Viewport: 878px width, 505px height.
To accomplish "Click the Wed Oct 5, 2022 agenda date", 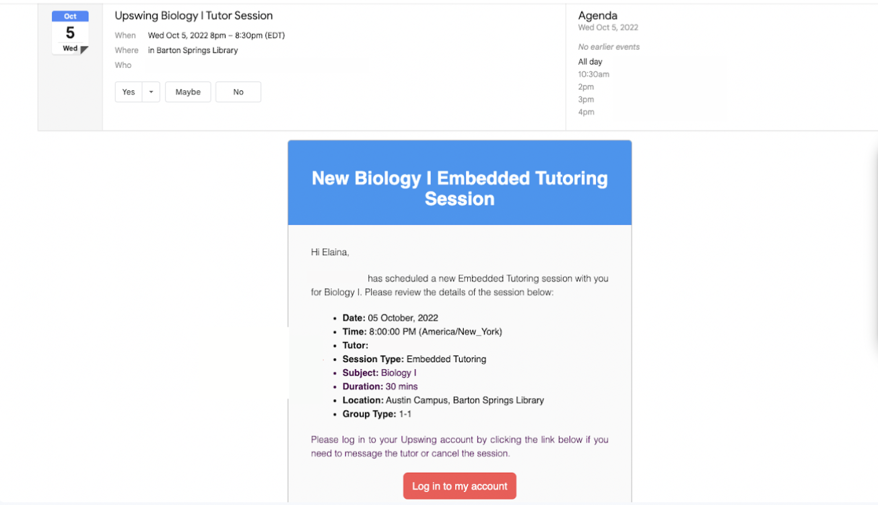I will (608, 28).
